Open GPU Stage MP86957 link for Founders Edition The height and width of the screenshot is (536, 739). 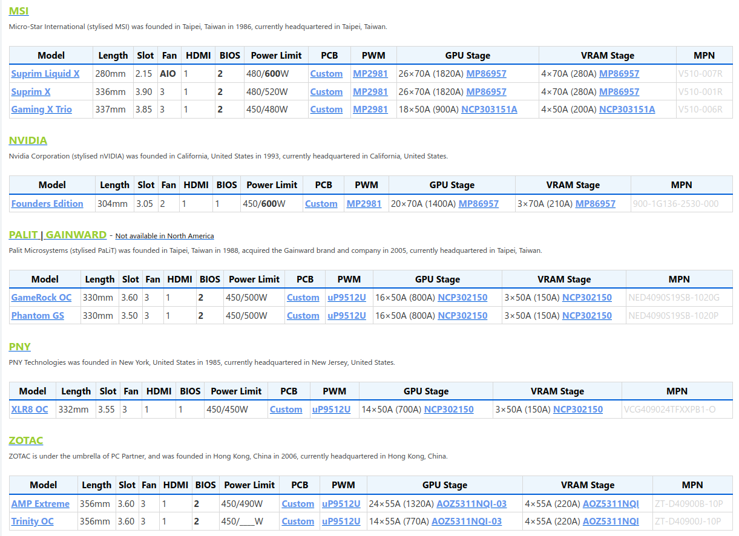(x=479, y=204)
